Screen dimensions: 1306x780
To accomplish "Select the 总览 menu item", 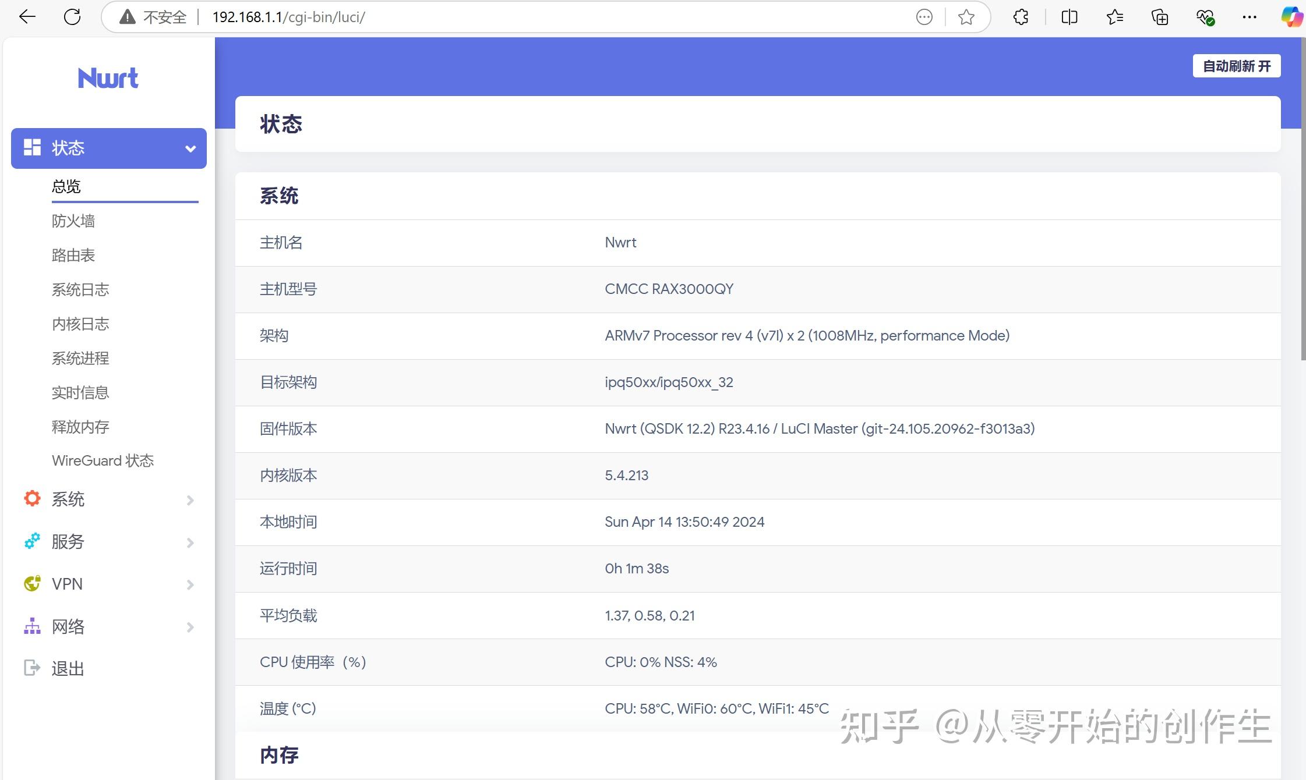I will 65,186.
